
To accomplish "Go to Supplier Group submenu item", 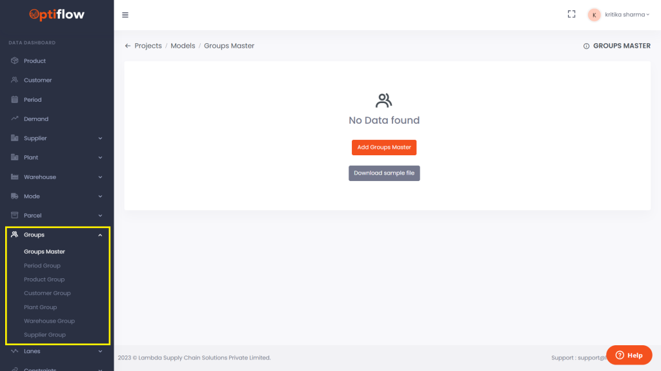I will click(x=45, y=335).
